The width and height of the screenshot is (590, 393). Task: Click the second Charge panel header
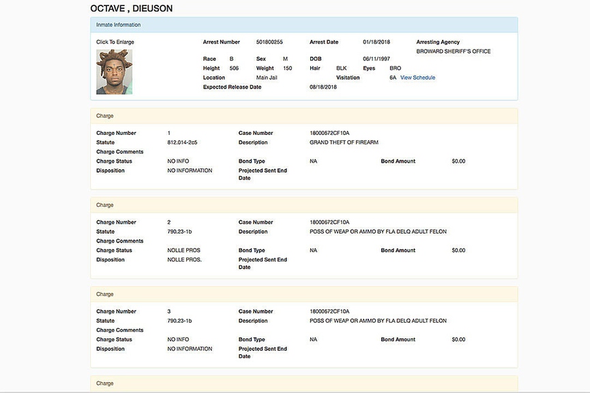304,205
